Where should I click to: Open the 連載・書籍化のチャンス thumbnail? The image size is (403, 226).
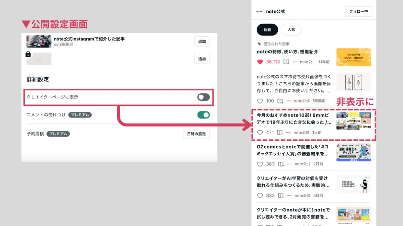pos(354,153)
